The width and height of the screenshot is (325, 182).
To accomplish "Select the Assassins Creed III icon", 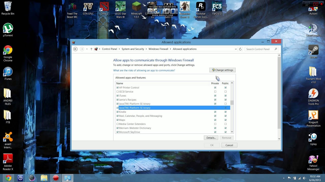I will click(x=185, y=10).
